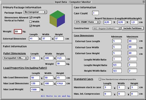The width and height of the screenshot is (146, 100).
Task: Click the Standard Cases heading
Action: tap(83, 79)
